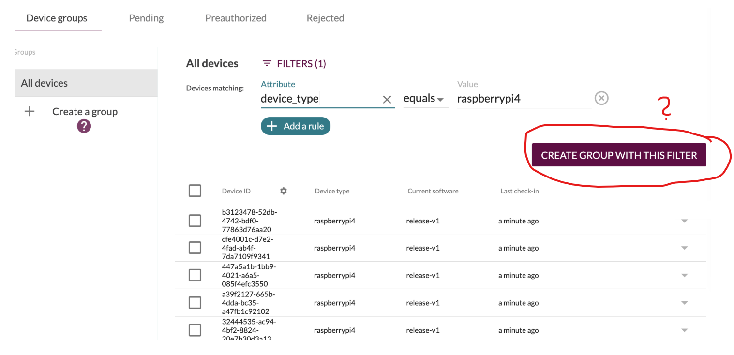Open the Preauthorized tab
Viewport: 734px width, 355px height.
pos(236,18)
